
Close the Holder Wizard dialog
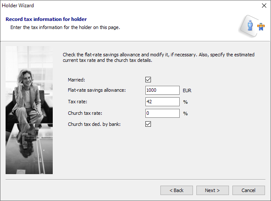click(264, 6)
